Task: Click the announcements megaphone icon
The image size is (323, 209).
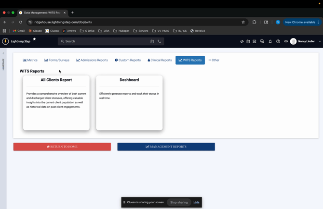Action: click(x=242, y=41)
